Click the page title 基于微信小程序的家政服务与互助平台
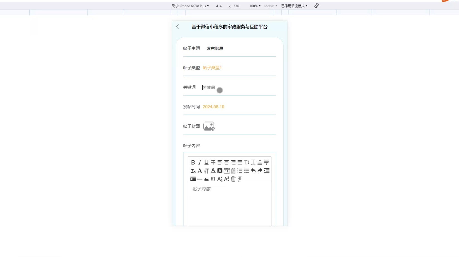This screenshot has height=258, width=459. click(x=229, y=27)
